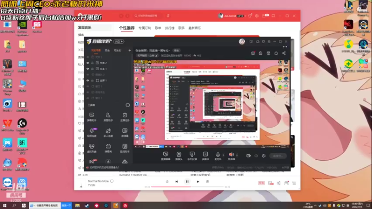Image resolution: width=372 pixels, height=209 pixels.
Task: Expand the microphone options arrow
Action: click(223, 155)
